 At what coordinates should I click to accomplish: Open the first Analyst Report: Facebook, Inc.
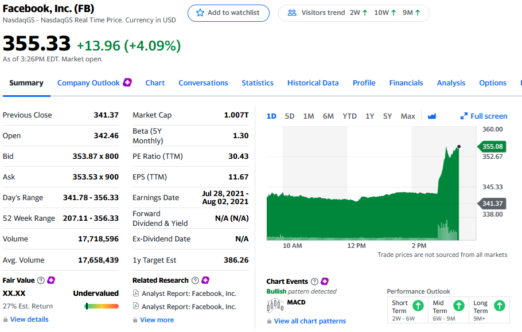(x=189, y=294)
